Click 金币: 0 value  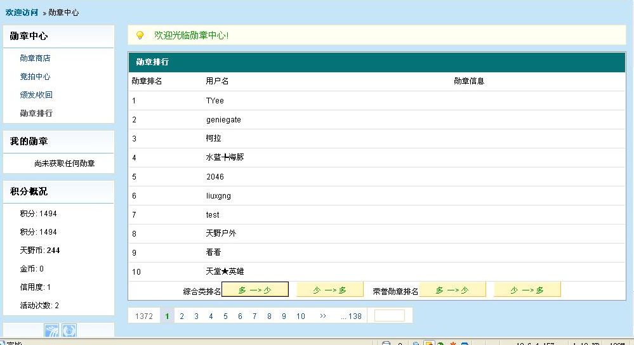32,269
